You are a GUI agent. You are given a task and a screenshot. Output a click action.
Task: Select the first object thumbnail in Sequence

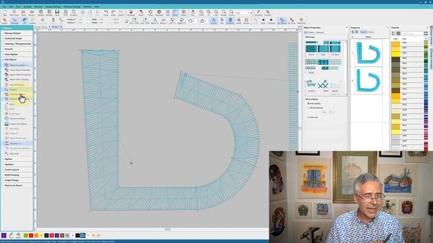click(x=368, y=53)
